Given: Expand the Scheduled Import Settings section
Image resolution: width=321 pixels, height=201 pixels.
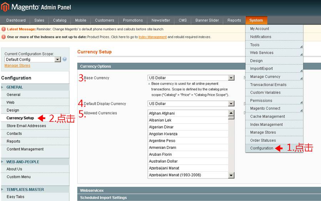Looking at the screenshot, I should [x=103, y=198].
